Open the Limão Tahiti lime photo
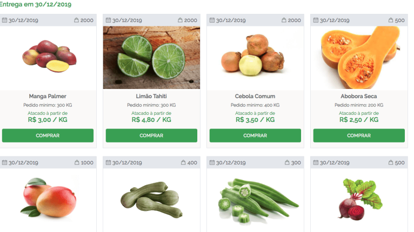The image size is (414, 232). [151, 57]
